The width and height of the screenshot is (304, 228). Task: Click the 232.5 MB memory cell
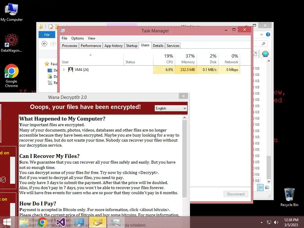186,69
